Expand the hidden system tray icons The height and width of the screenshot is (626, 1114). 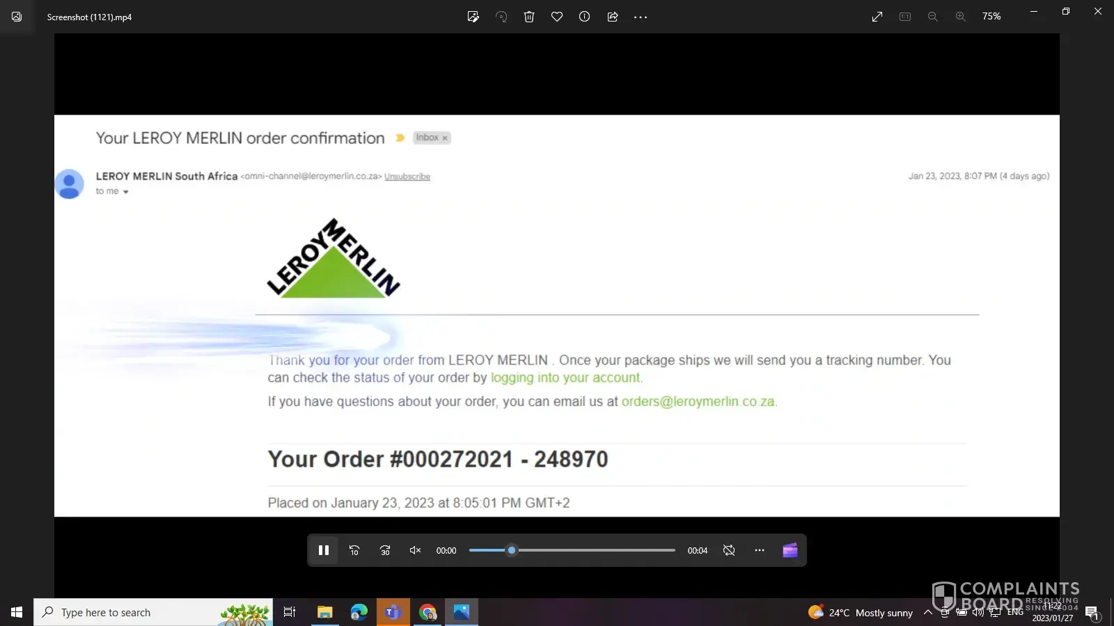point(927,613)
